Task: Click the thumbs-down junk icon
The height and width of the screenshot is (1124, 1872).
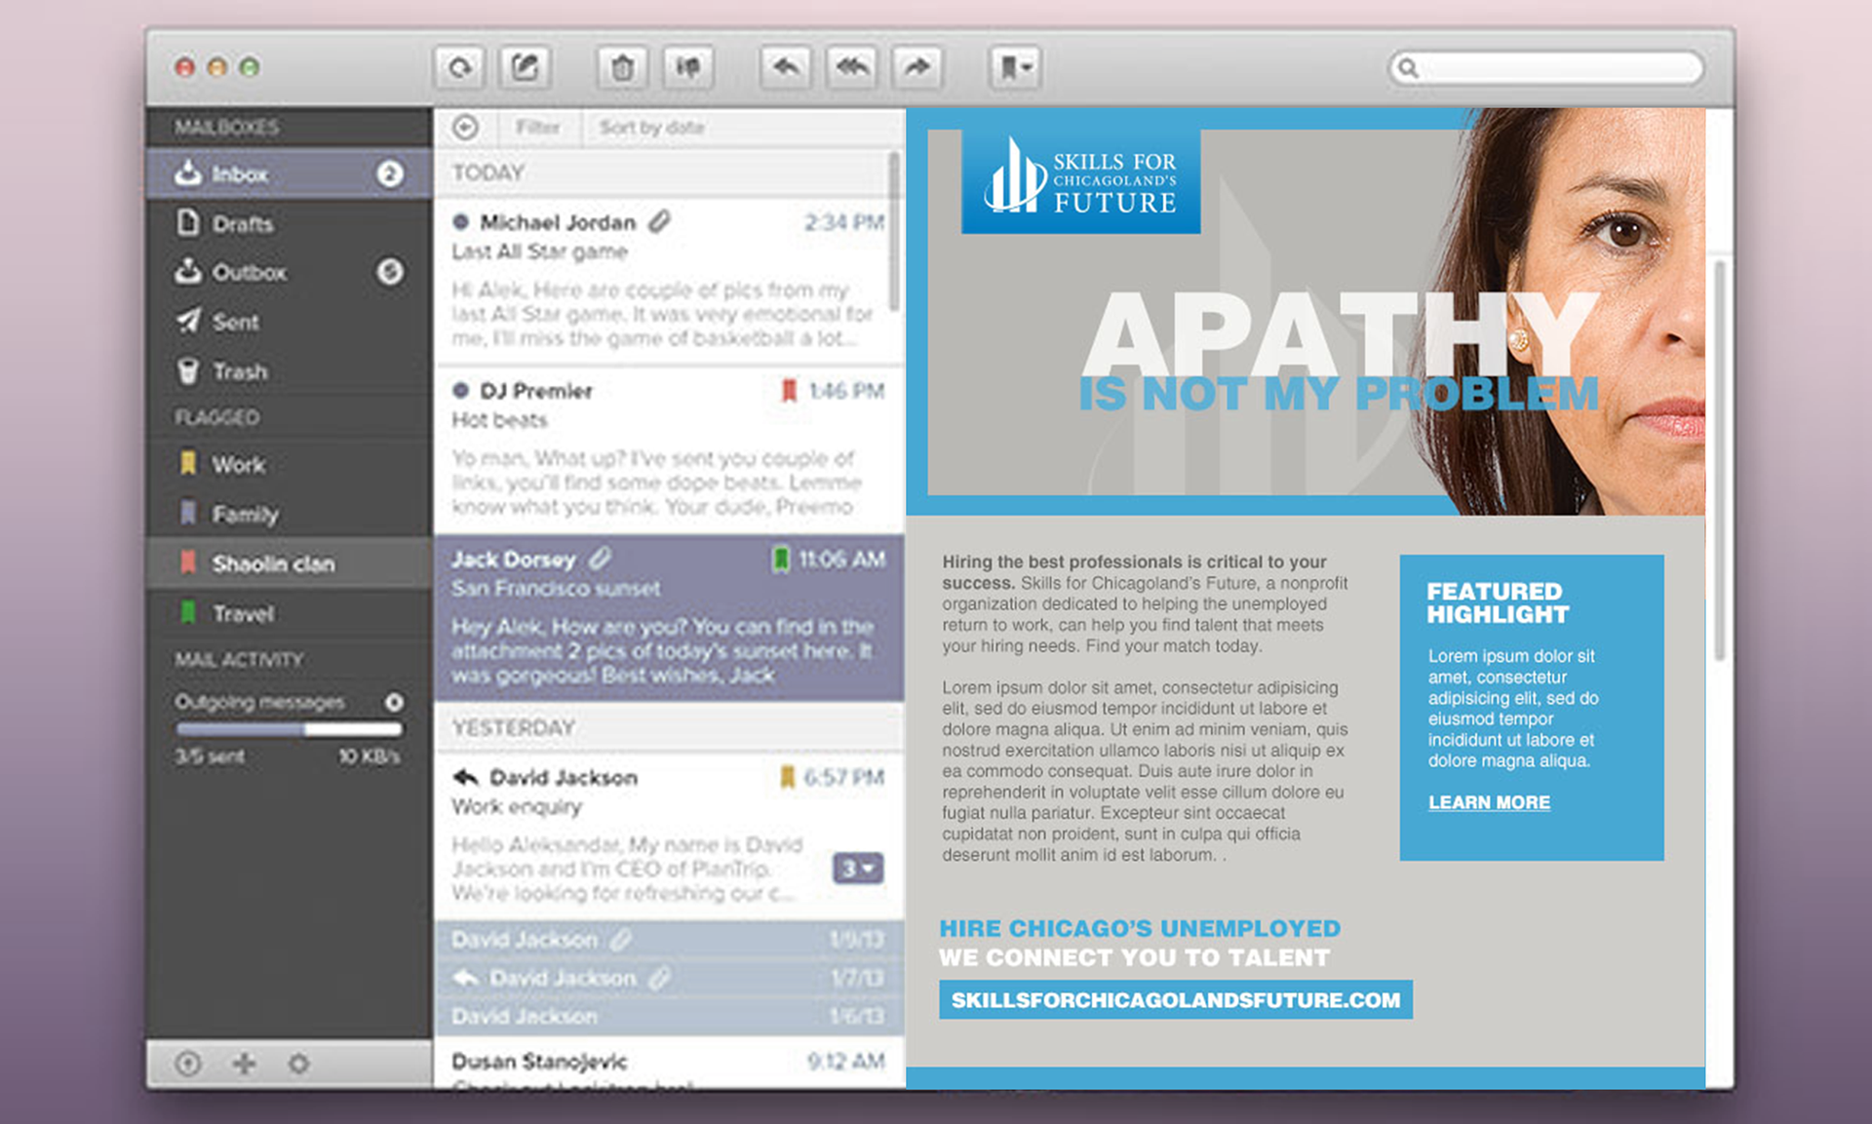Action: pos(688,67)
